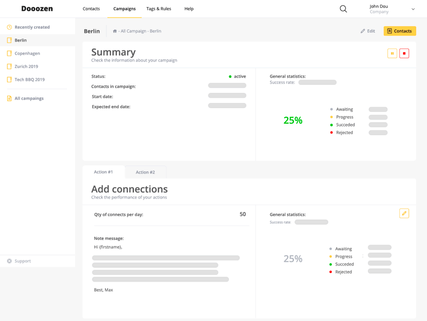The width and height of the screenshot is (427, 321).
Task: Click the Add connections heading
Action: point(129,189)
